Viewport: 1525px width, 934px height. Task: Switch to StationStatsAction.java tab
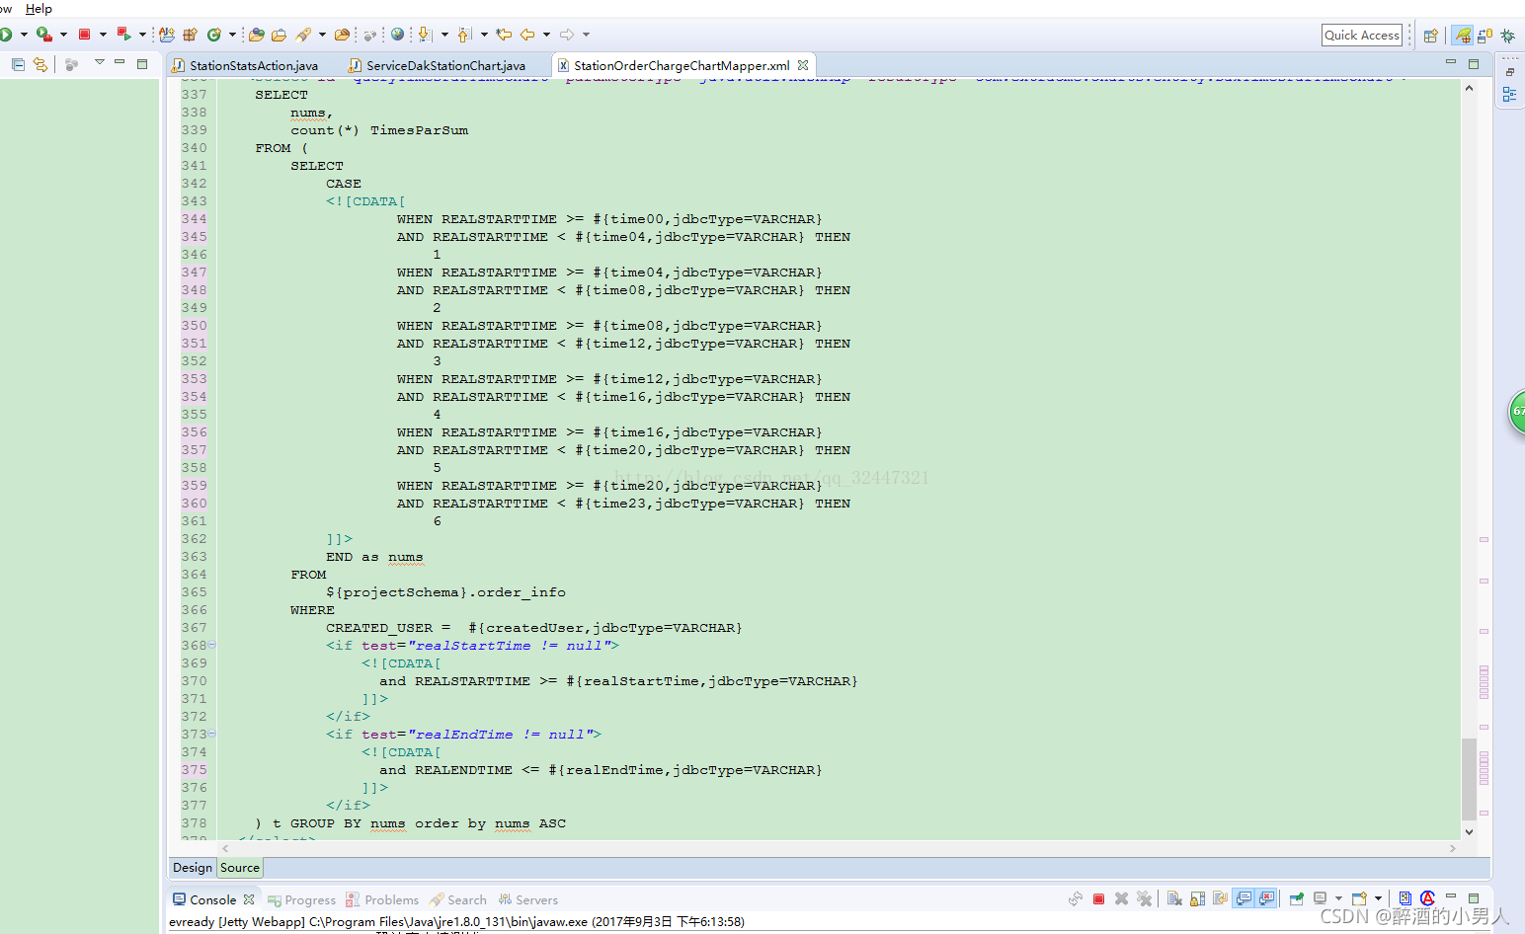(x=245, y=65)
